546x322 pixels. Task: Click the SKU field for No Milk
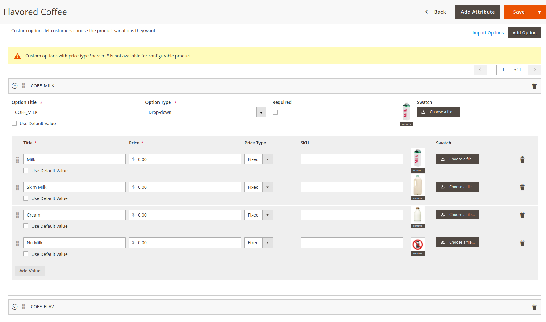tap(352, 243)
